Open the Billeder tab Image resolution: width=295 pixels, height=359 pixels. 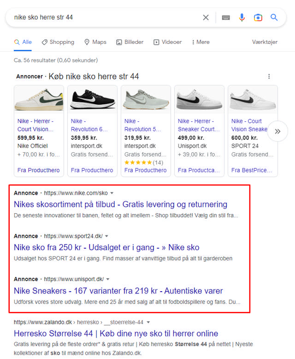(130, 42)
